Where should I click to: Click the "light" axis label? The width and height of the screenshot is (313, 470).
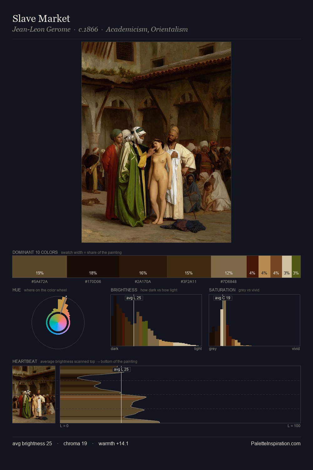tap(198, 349)
